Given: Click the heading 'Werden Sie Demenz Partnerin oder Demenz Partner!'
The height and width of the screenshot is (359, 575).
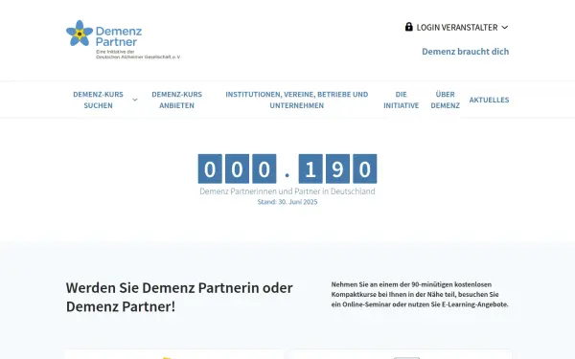Looking at the screenshot, I should pos(179,297).
